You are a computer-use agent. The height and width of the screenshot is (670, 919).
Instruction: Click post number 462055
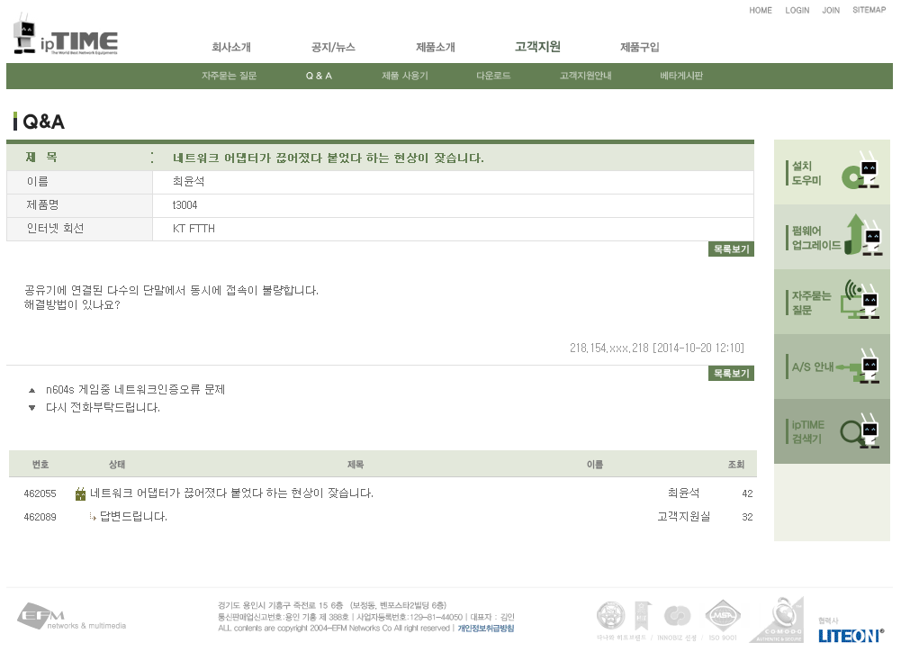(40, 493)
